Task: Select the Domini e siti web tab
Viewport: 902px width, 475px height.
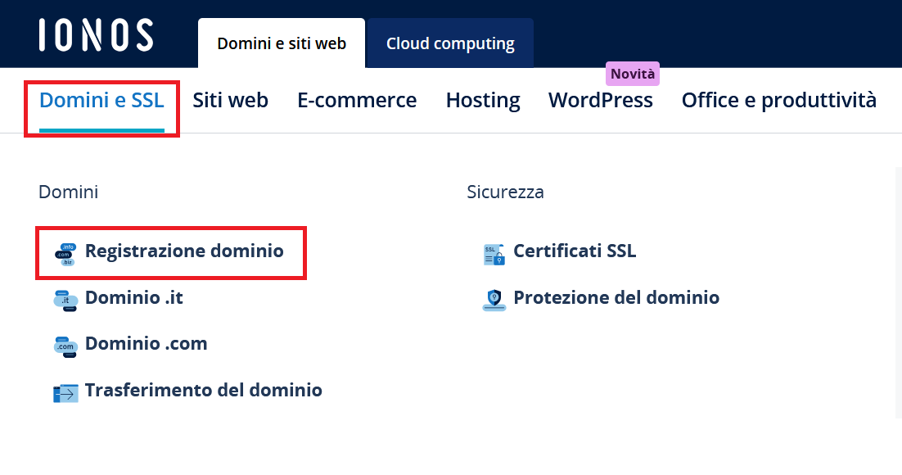Action: [282, 43]
